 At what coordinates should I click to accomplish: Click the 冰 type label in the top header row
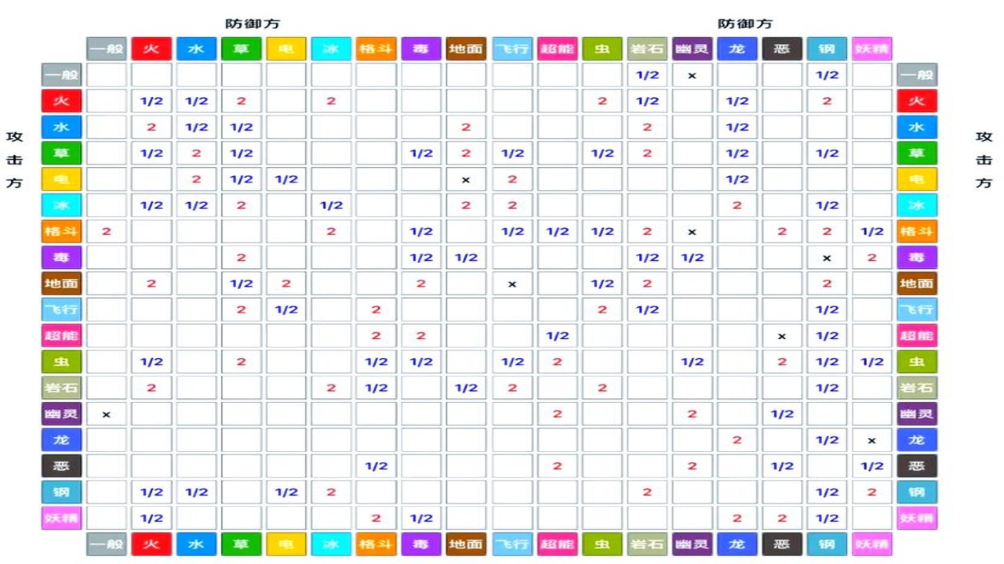coord(331,49)
